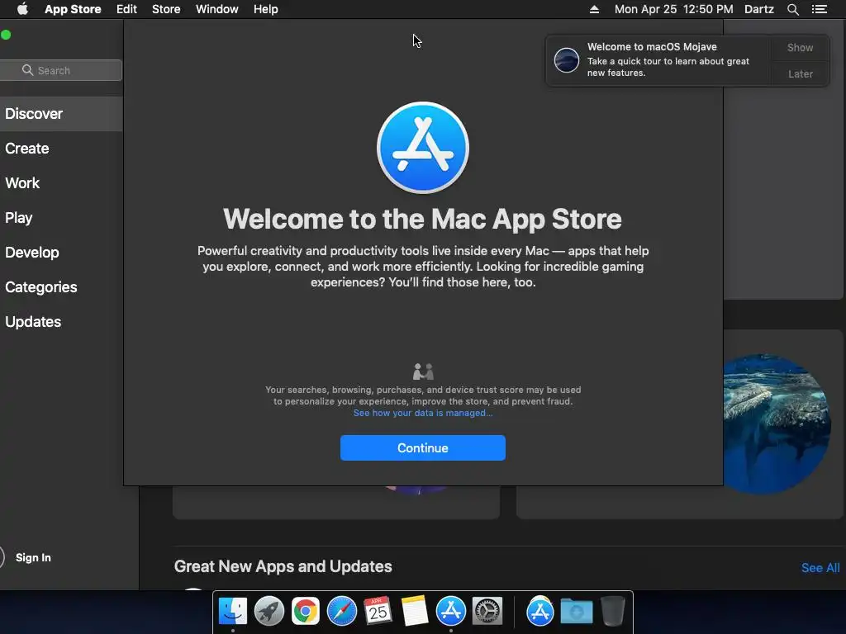Image resolution: width=846 pixels, height=634 pixels.
Task: Click the large App Store logo
Action: (423, 148)
